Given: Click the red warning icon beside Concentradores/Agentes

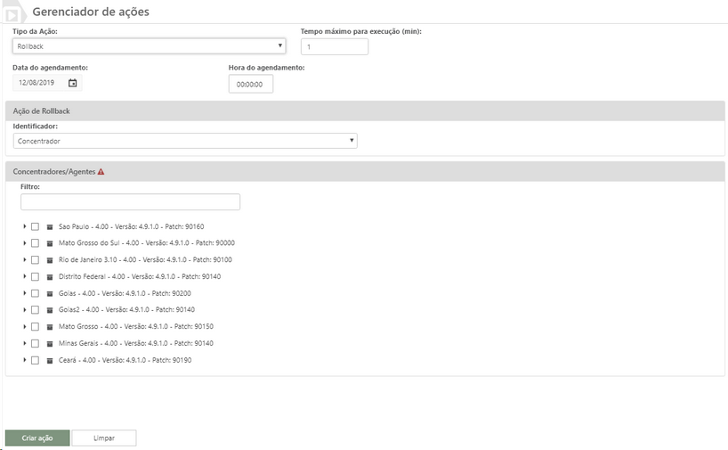Looking at the screenshot, I should click(x=101, y=172).
